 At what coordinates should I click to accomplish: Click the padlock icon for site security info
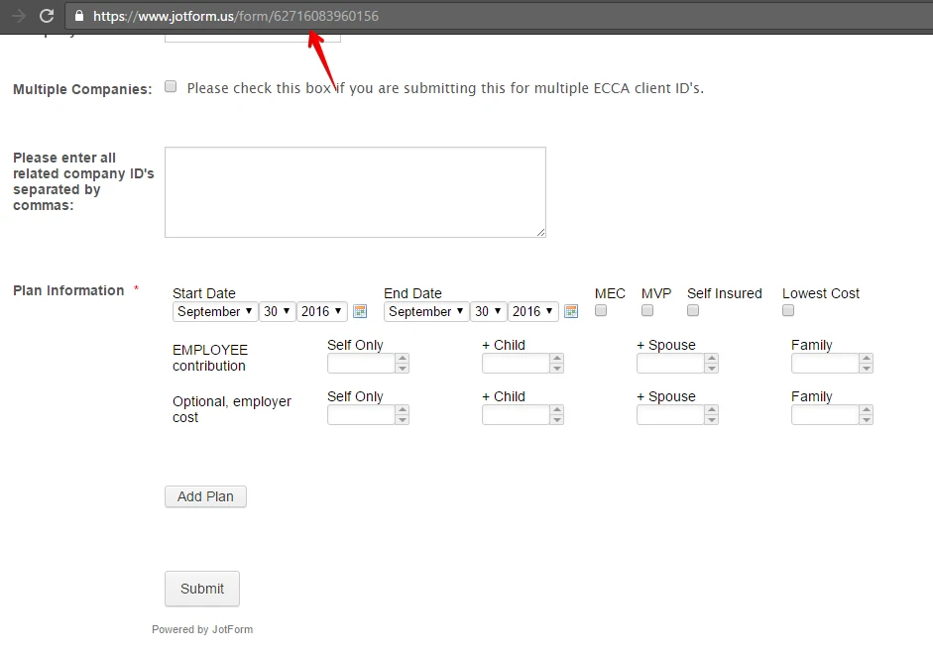(x=78, y=16)
